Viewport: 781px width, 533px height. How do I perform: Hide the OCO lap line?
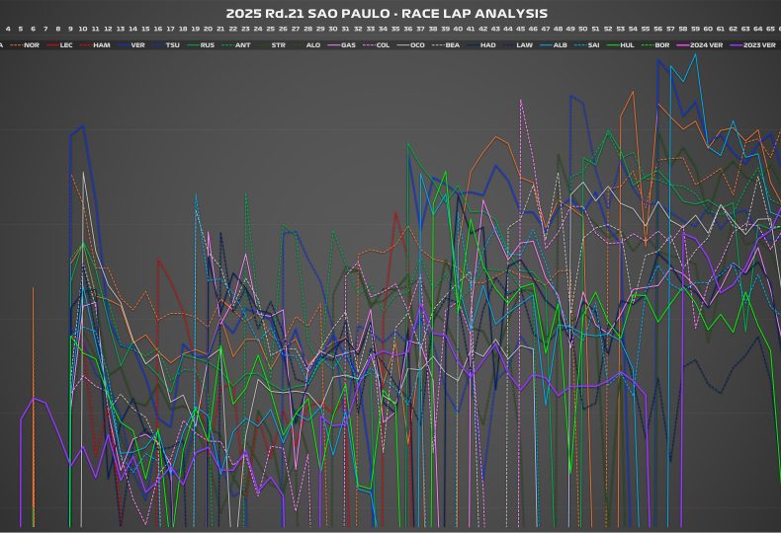417,45
